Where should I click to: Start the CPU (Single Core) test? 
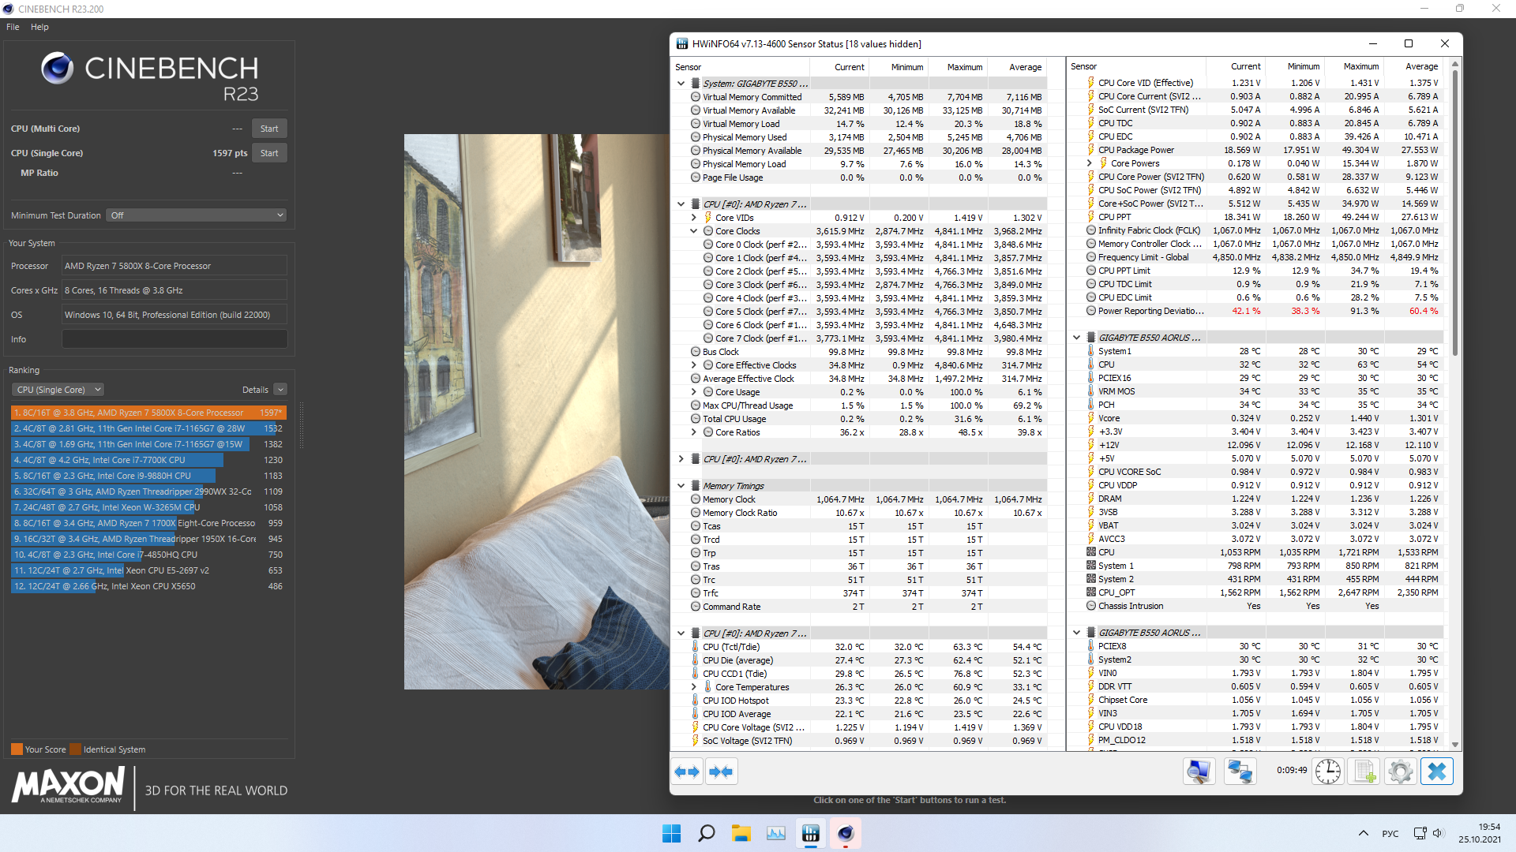(269, 153)
